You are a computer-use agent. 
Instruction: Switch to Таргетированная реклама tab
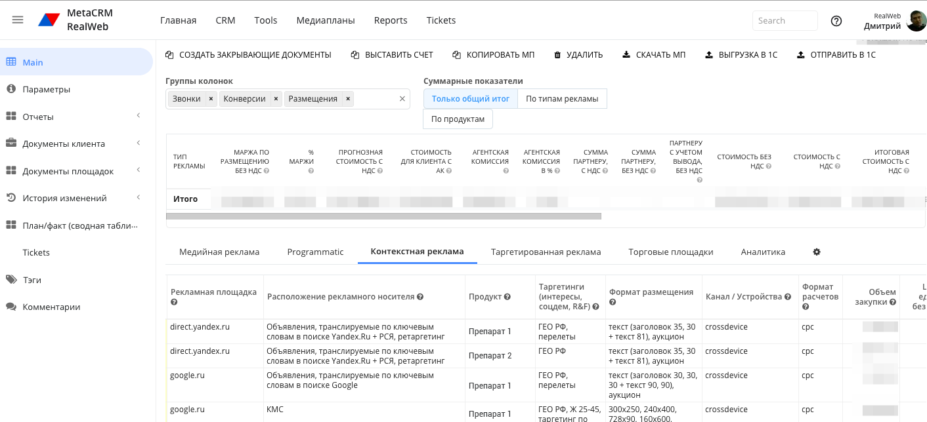546,252
